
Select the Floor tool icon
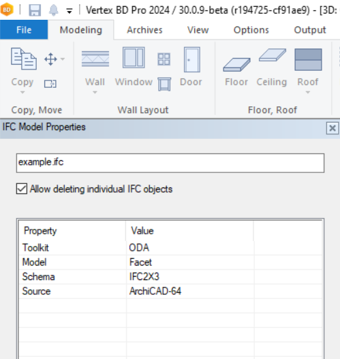pyautogui.click(x=236, y=65)
